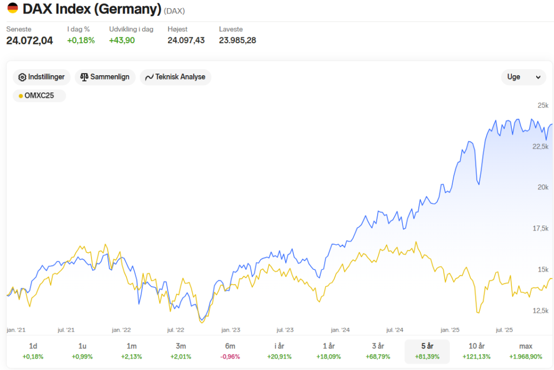Choose the 6m period showing -0,96%

click(230, 351)
